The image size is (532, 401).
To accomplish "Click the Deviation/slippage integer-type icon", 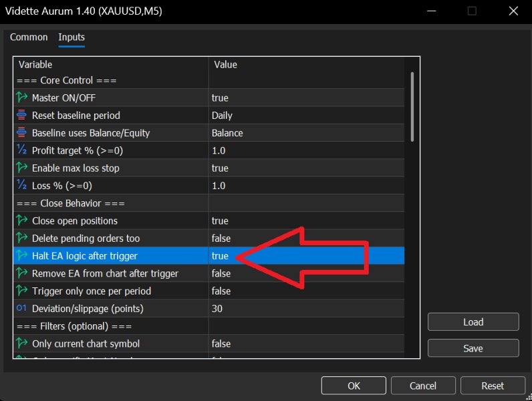I will tap(21, 308).
